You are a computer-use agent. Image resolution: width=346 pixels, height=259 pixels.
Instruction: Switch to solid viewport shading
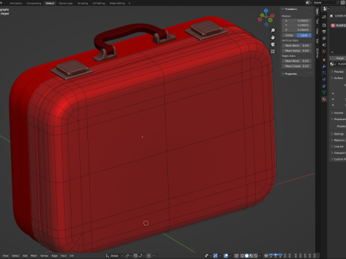(x=247, y=256)
